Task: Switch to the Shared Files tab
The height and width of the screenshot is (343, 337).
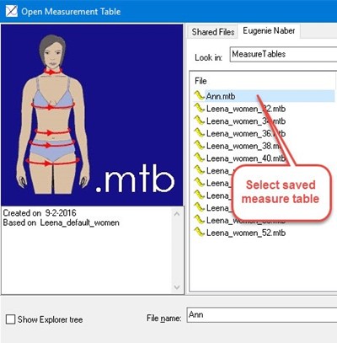Action: click(213, 32)
